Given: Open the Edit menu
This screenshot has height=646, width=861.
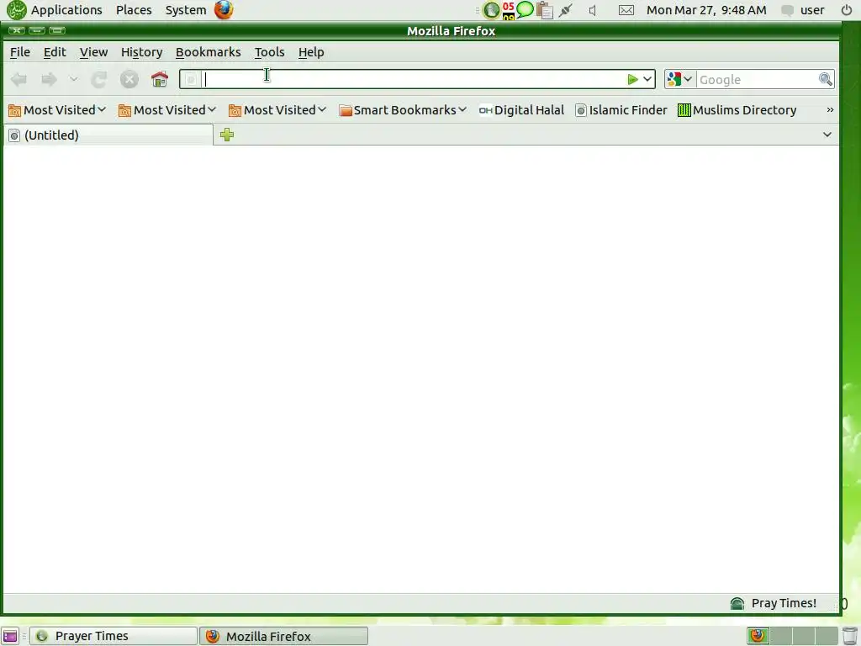Looking at the screenshot, I should [x=55, y=52].
